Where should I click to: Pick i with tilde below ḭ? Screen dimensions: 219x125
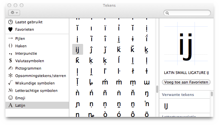[119, 39]
